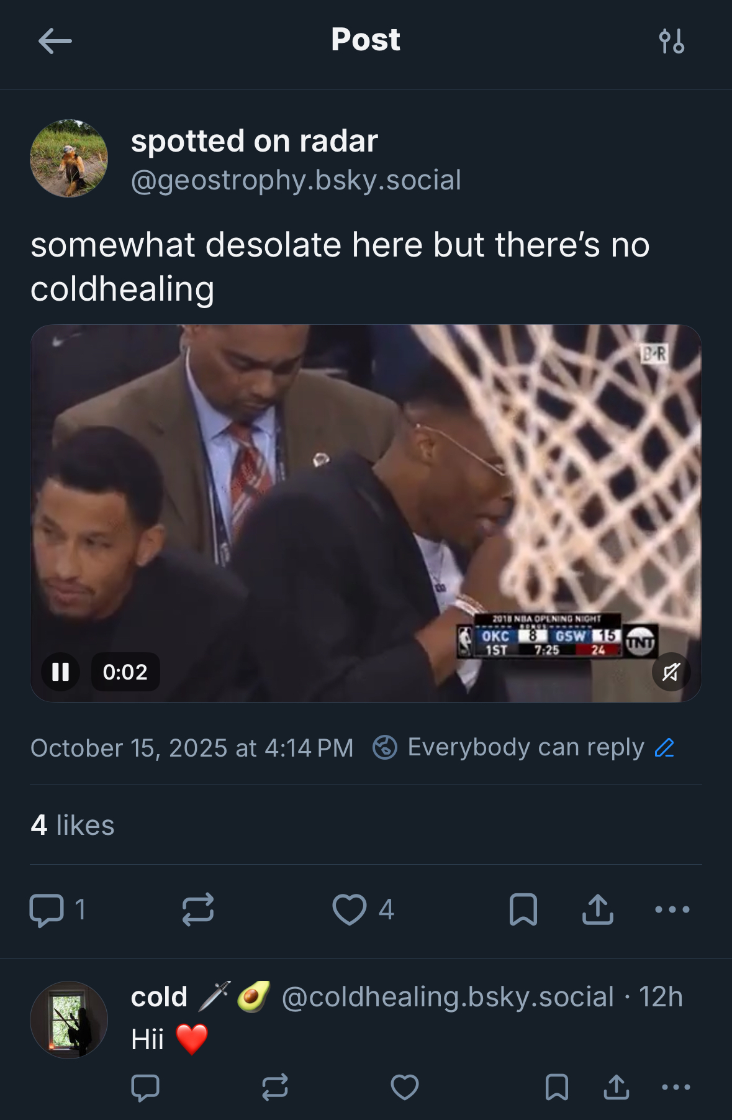View the list of 4 likes
732x1120 pixels.
tap(73, 825)
